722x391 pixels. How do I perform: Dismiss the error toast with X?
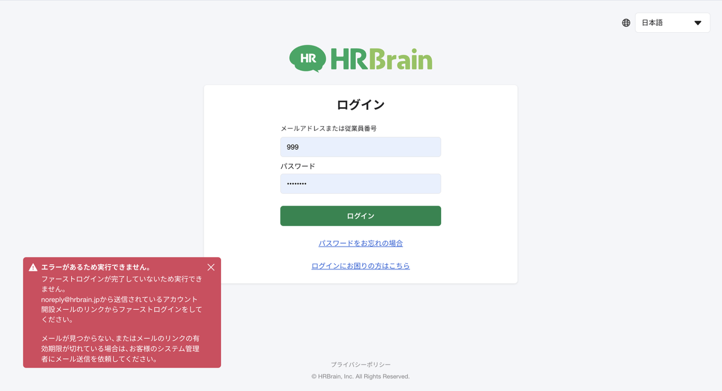(211, 267)
